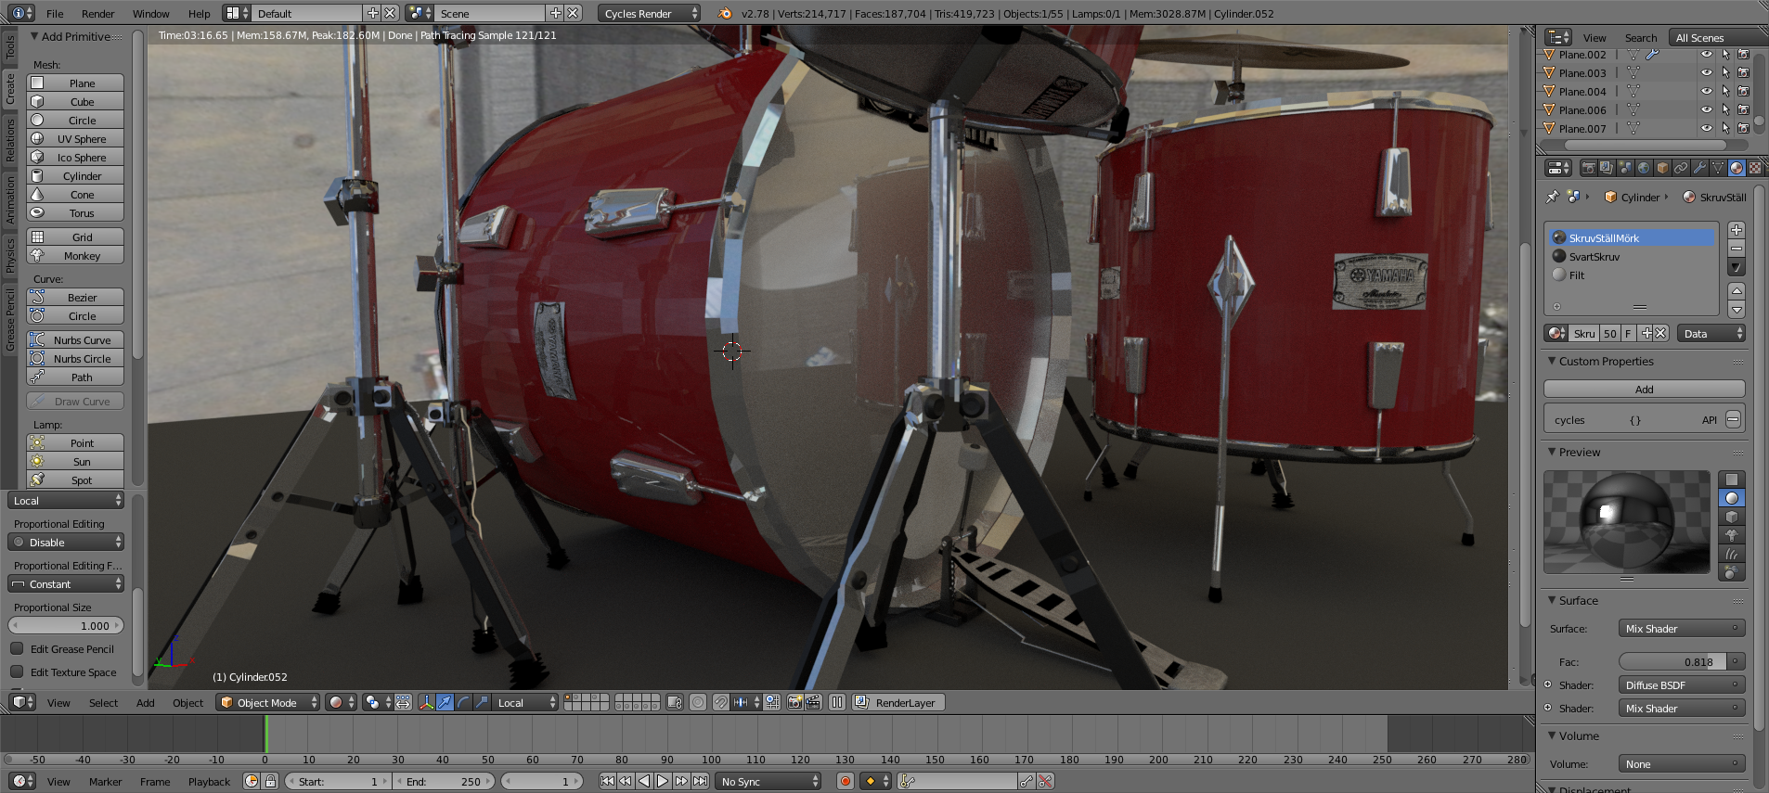Click the End frame field 250
Viewport: 1769px width, 793px height.
point(445,781)
